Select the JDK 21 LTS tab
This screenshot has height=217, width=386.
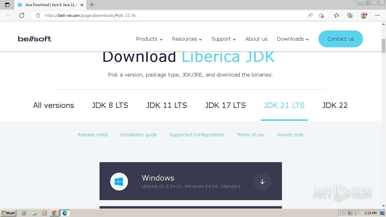coord(284,105)
